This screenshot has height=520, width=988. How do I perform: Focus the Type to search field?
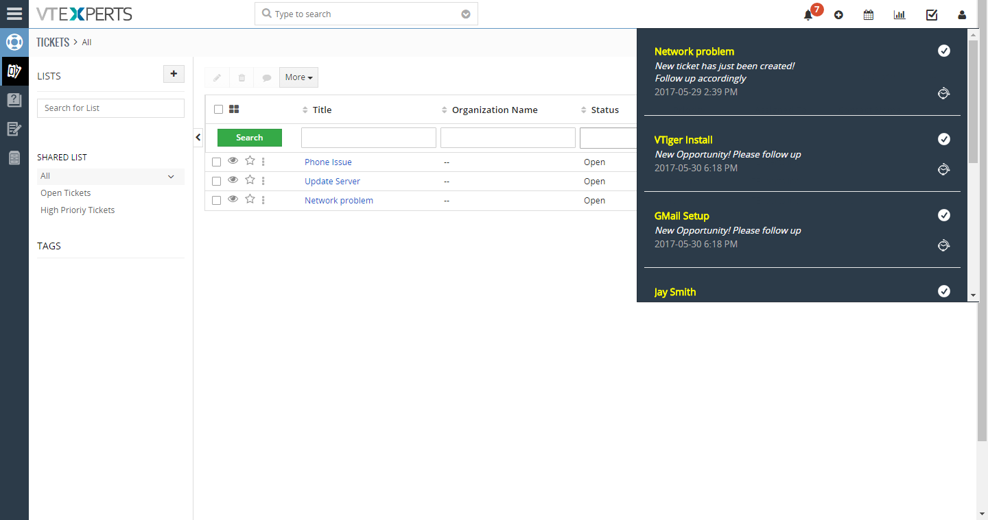tap(366, 14)
